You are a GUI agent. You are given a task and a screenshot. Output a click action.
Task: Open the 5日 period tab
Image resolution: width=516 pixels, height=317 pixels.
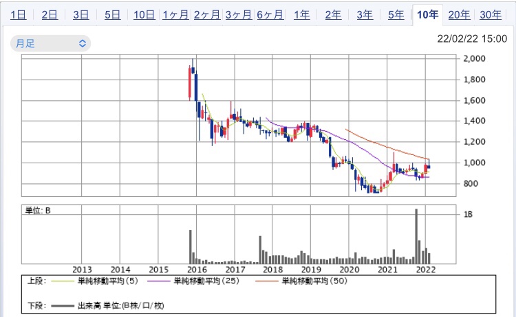[112, 14]
